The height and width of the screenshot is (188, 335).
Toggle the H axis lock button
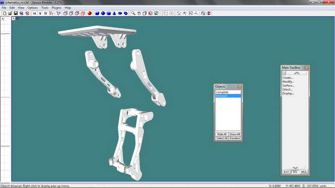34,13
